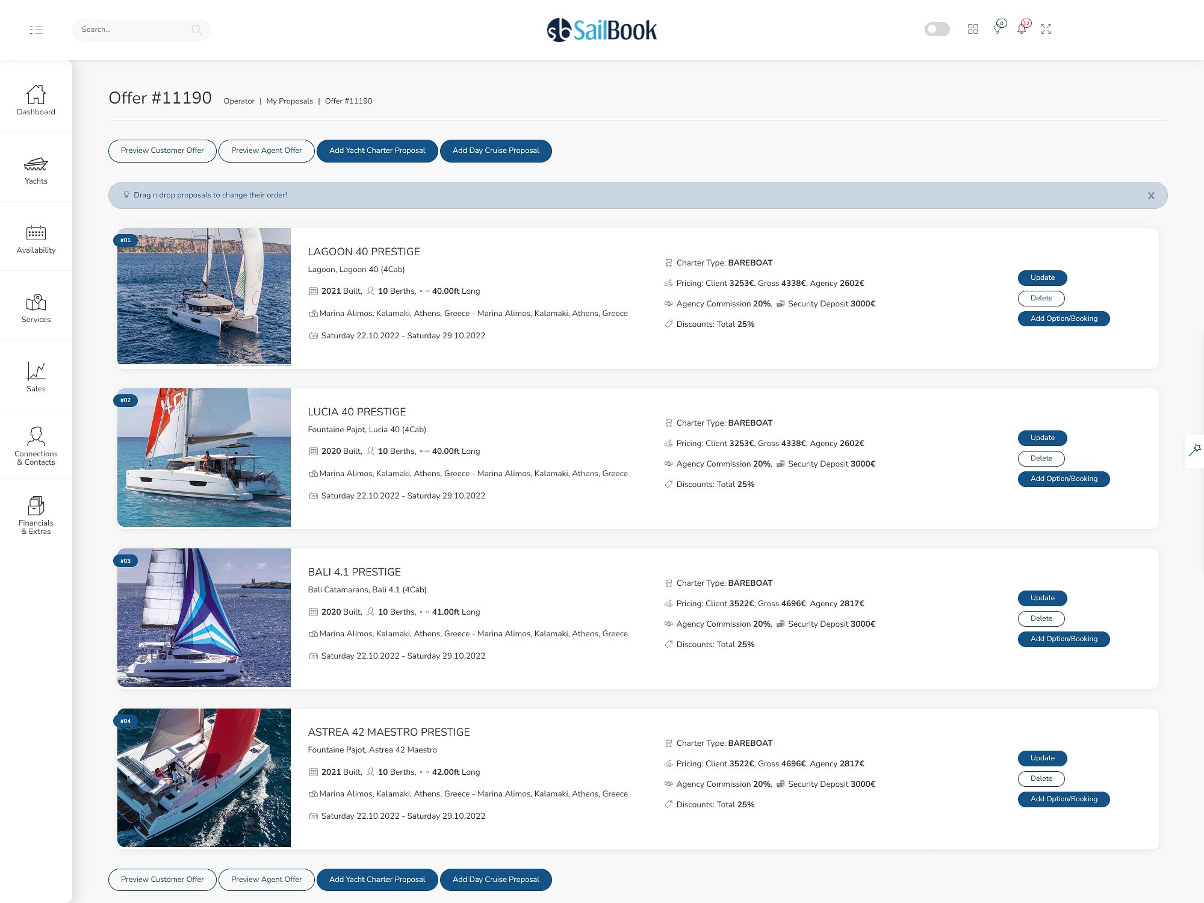Open Financials & Extras
This screenshot has height=903, width=1204.
(36, 515)
